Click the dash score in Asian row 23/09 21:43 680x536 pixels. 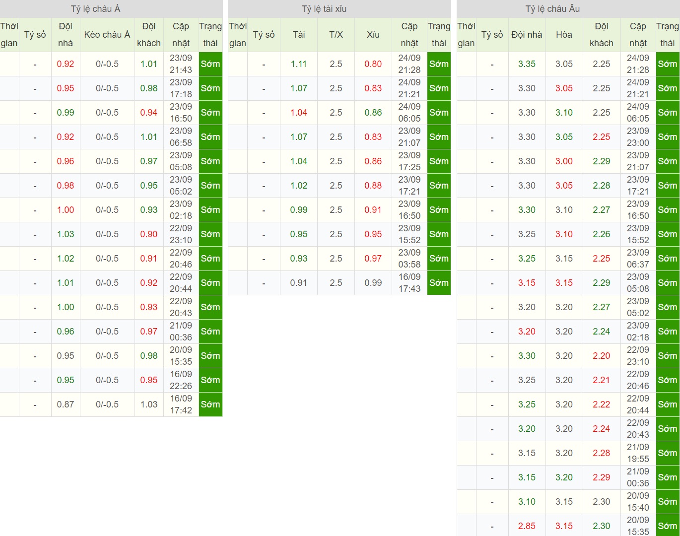[35, 65]
